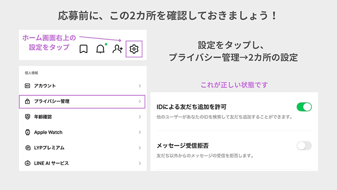
Task: Expand the 年齢確認 row chevron
Action: coord(140,117)
